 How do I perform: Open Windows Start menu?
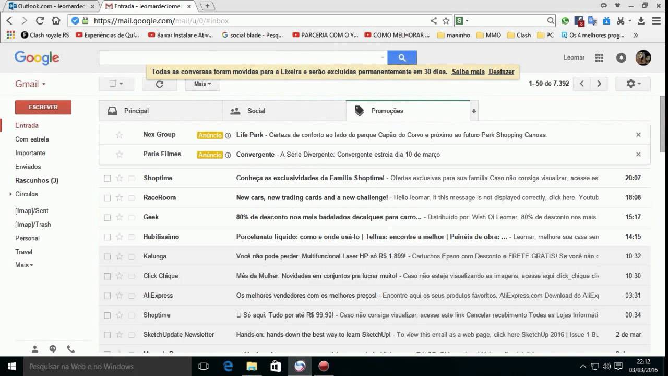[11, 366]
